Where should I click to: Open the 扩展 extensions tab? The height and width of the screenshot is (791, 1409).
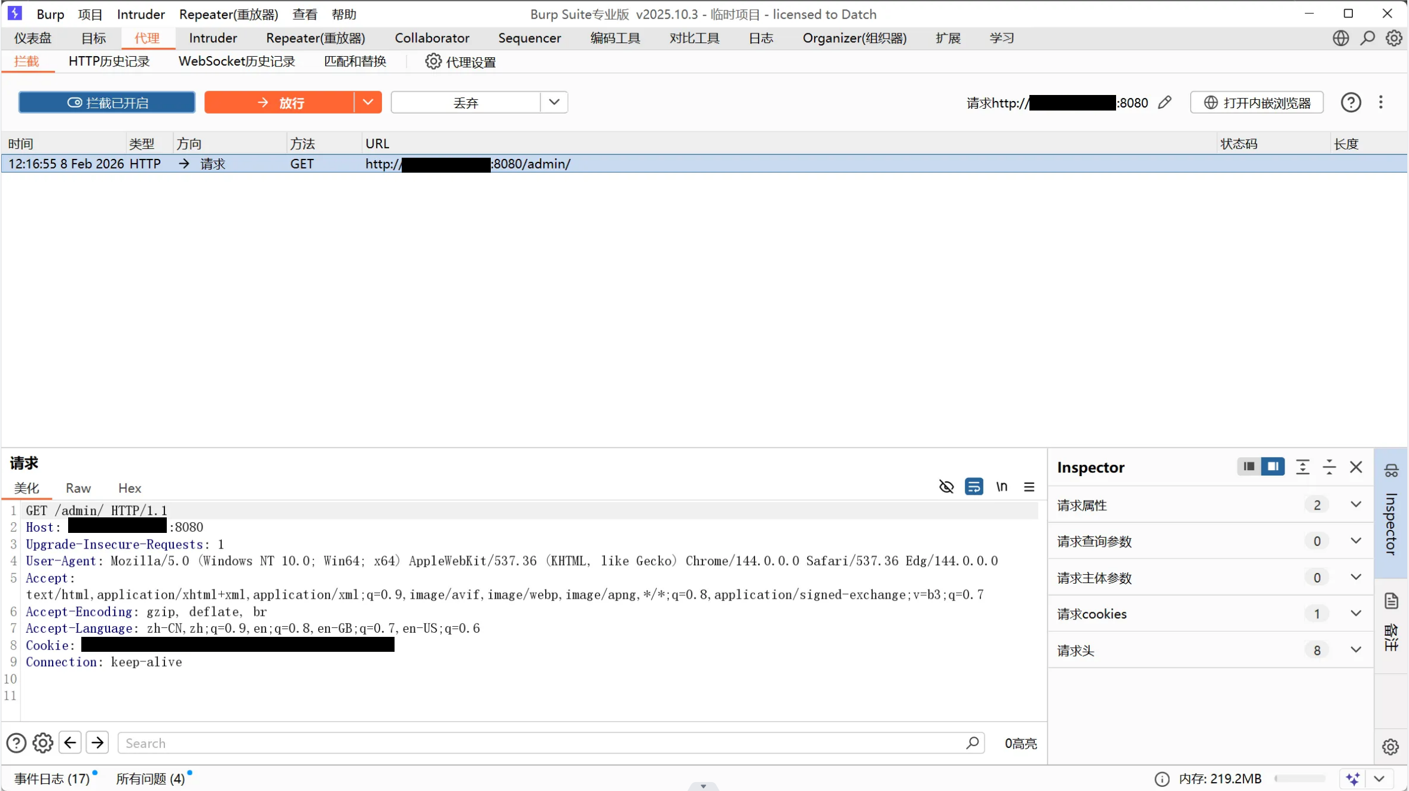(x=948, y=38)
